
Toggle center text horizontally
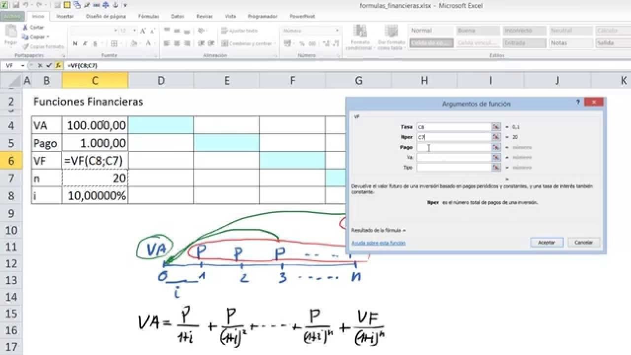click(176, 43)
